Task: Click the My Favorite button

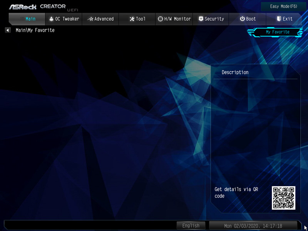Action: (275, 32)
